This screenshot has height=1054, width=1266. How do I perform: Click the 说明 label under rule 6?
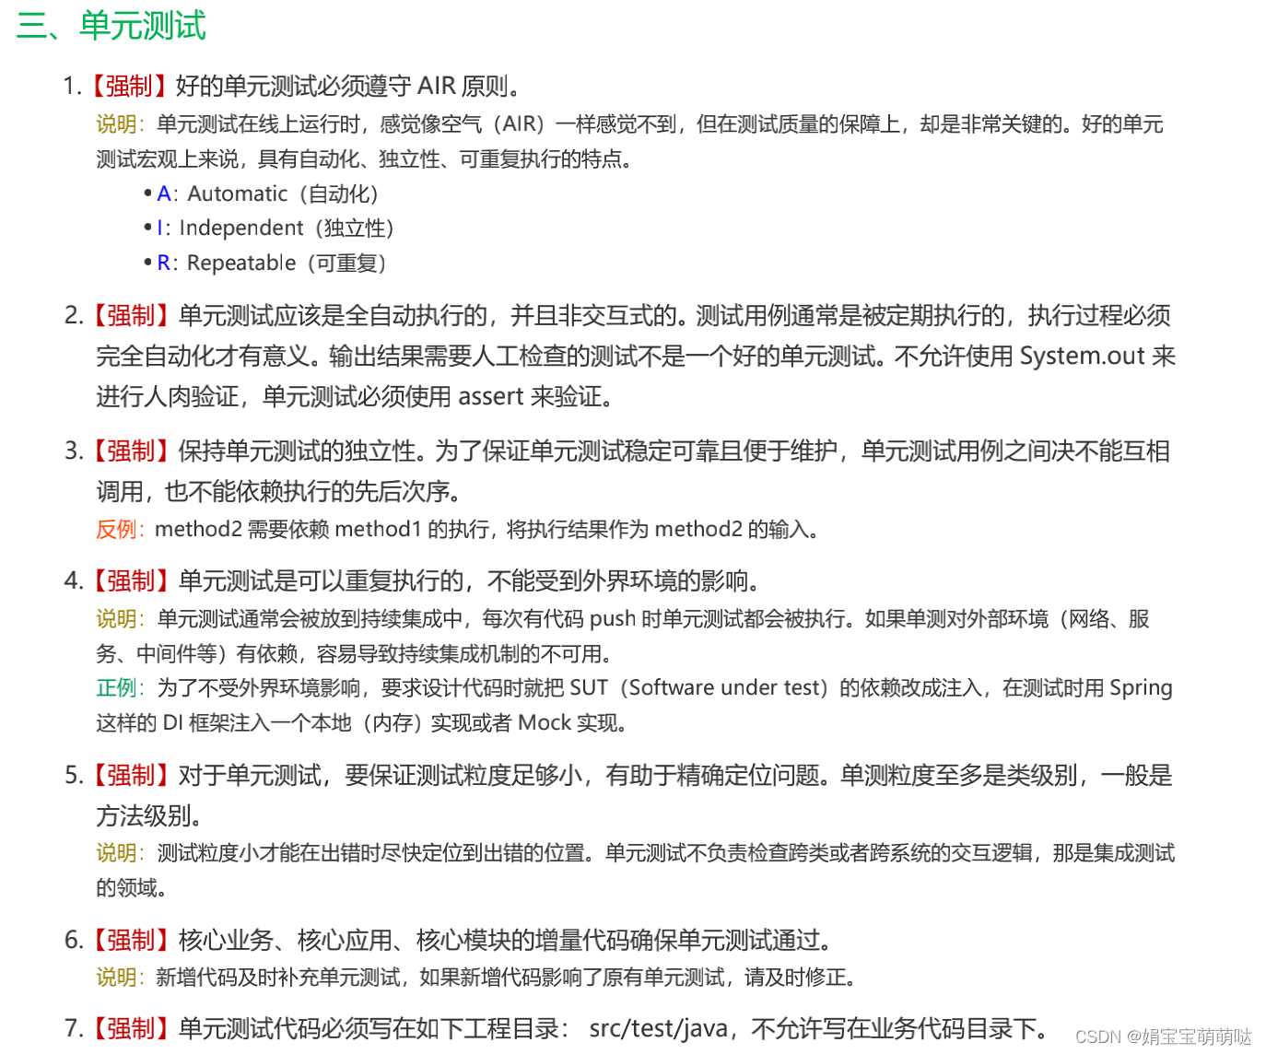[118, 978]
